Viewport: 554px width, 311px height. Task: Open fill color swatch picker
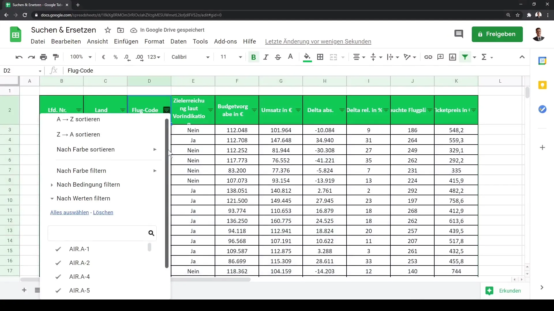307,57
